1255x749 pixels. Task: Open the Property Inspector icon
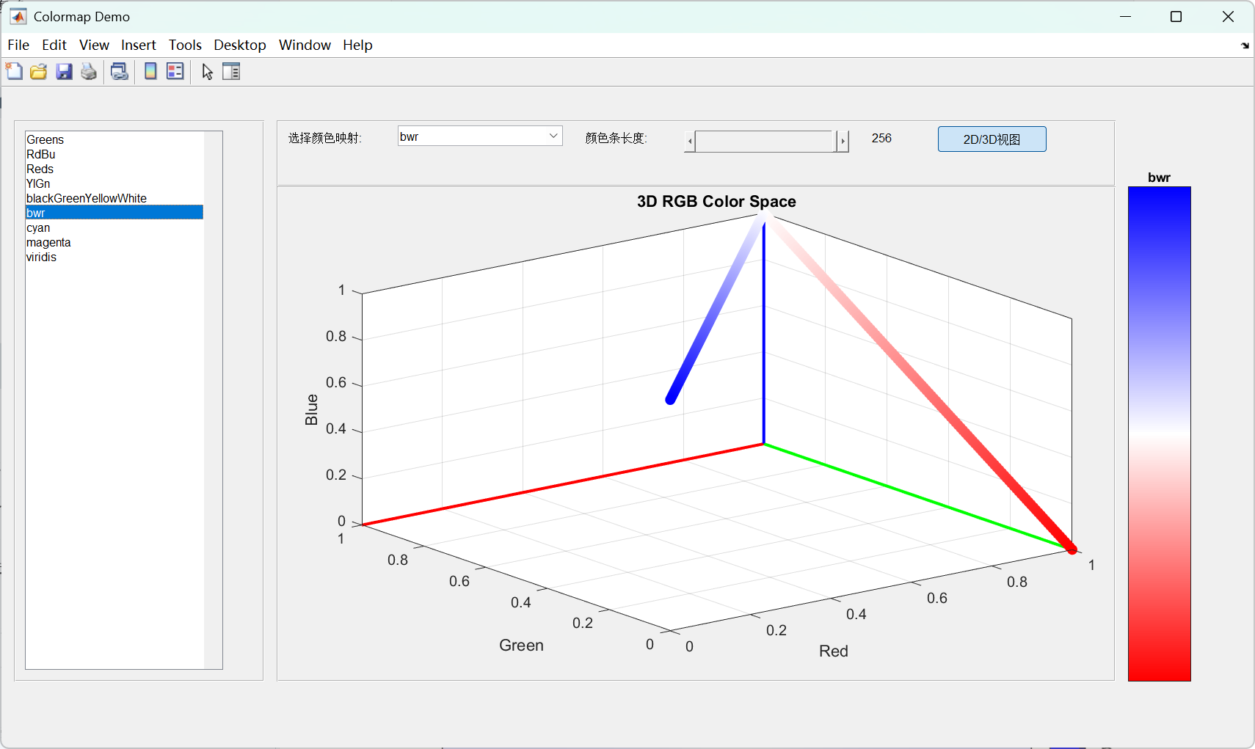(231, 71)
